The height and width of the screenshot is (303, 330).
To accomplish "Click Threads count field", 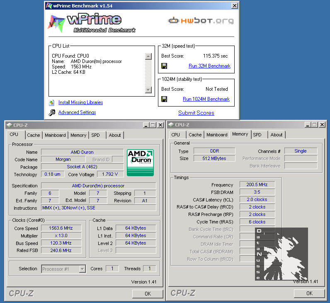I will click(x=149, y=269).
